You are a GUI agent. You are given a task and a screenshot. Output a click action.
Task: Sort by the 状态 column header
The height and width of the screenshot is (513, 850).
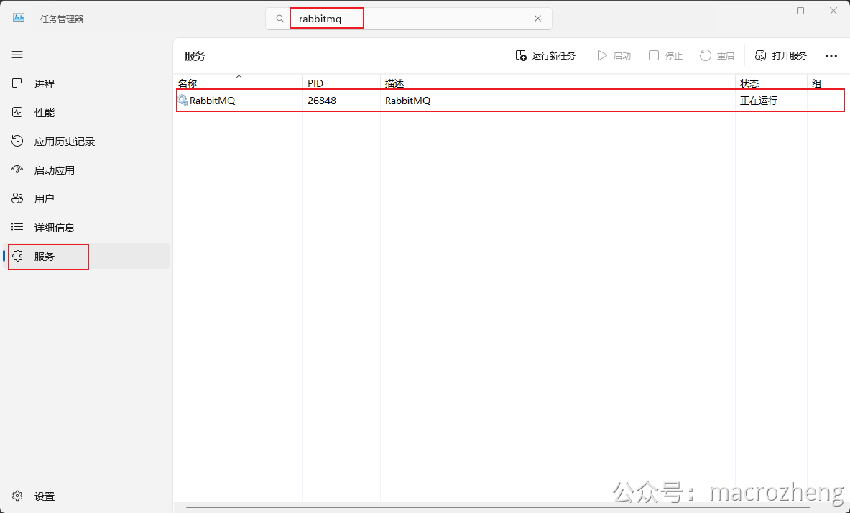[772, 83]
